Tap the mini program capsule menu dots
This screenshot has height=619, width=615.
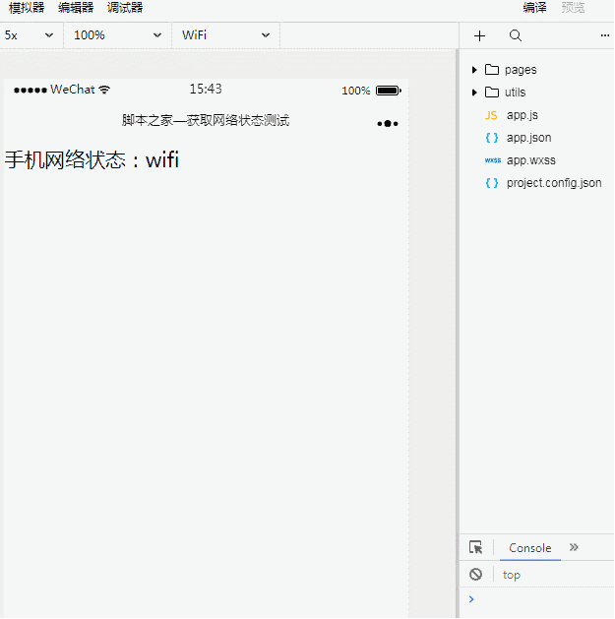tap(387, 123)
